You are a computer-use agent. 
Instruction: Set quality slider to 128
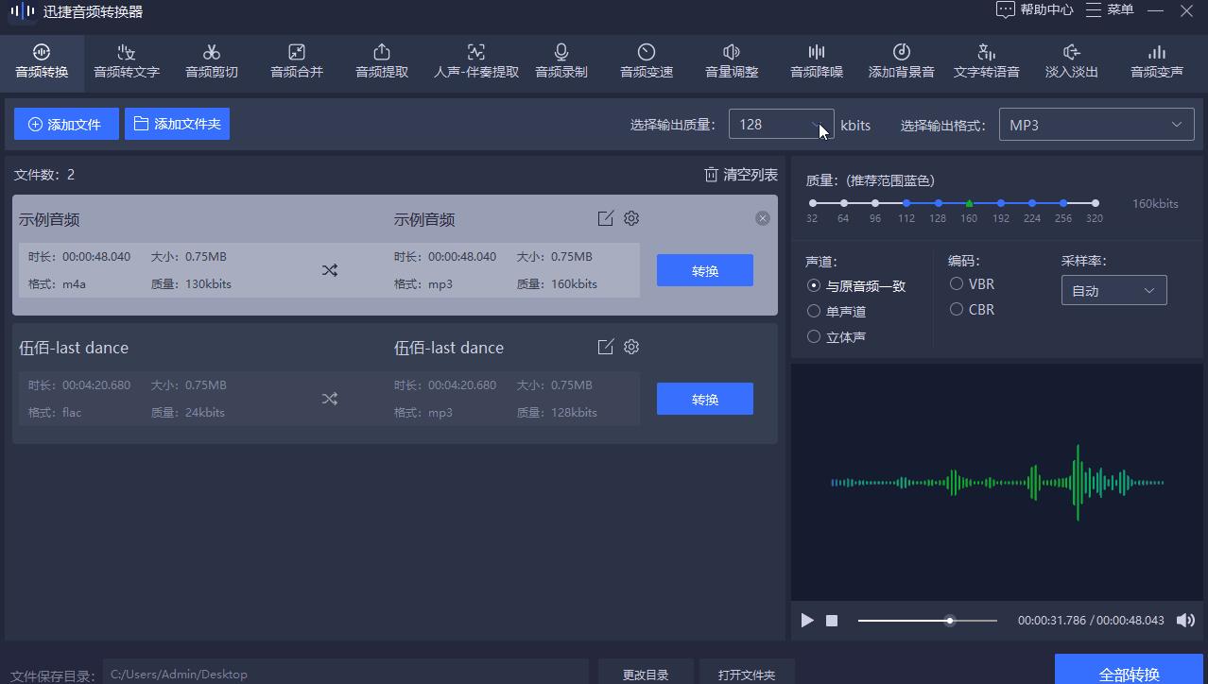938,203
